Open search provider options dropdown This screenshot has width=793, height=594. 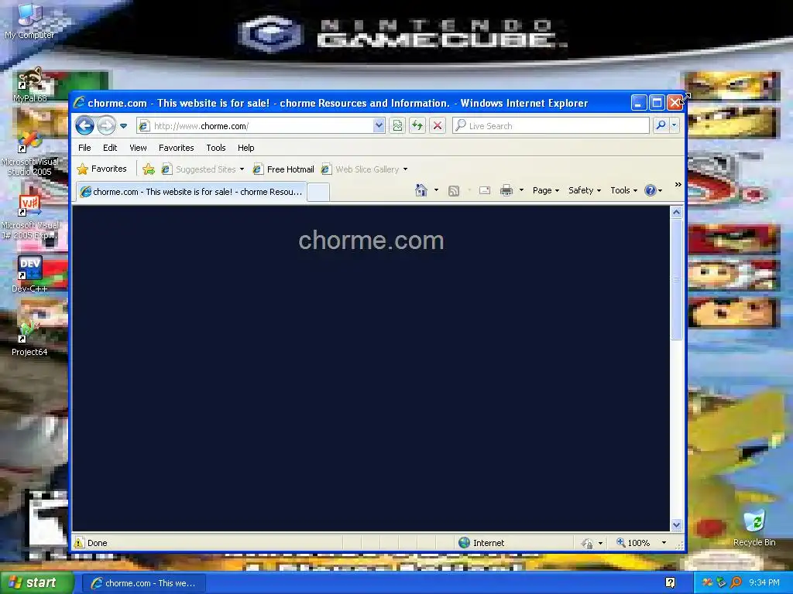[x=675, y=125]
